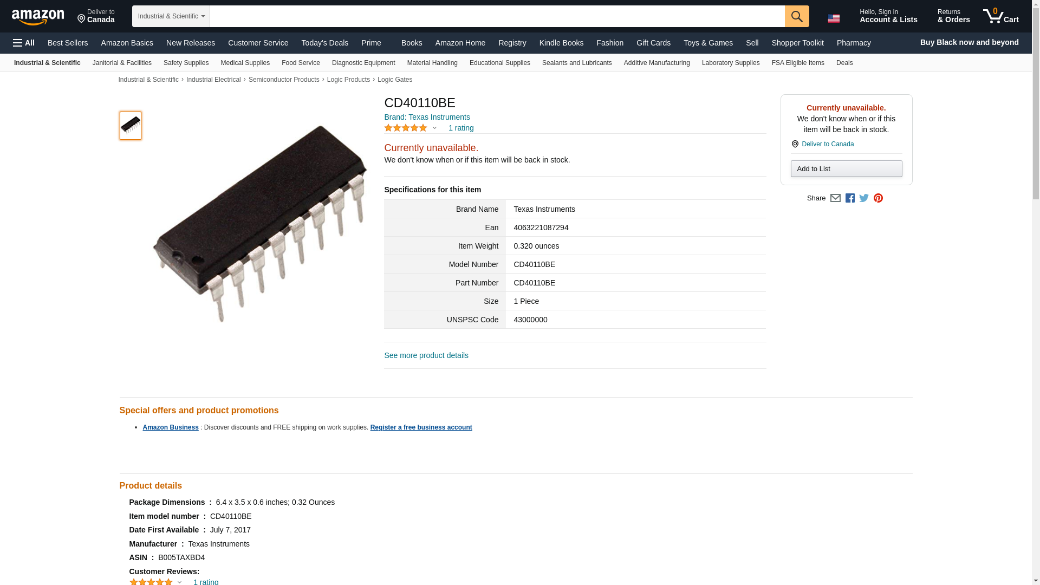
Task: Open Brand: Texas Instruments link
Action: pos(427,117)
